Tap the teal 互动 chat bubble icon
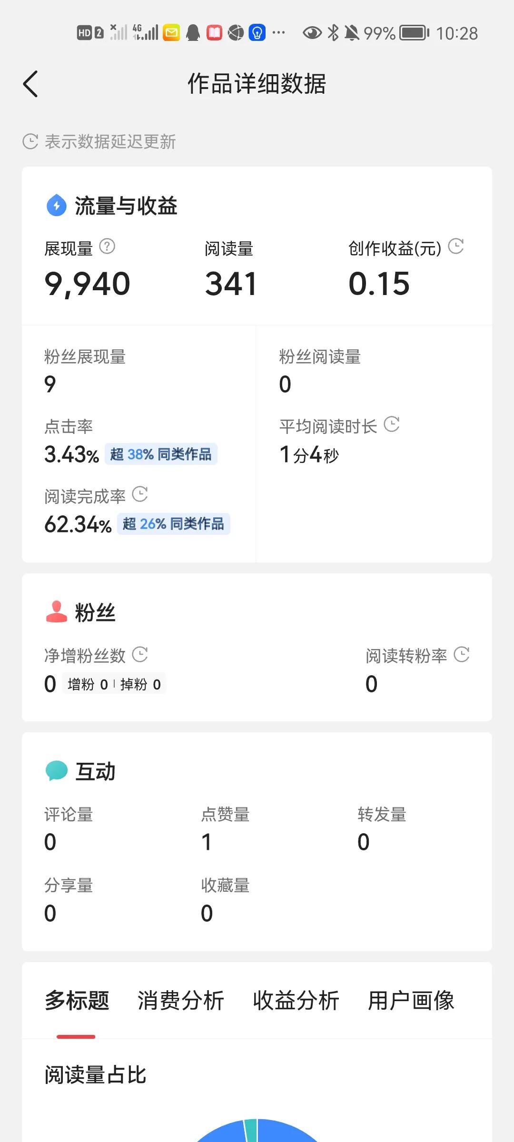 click(x=57, y=770)
